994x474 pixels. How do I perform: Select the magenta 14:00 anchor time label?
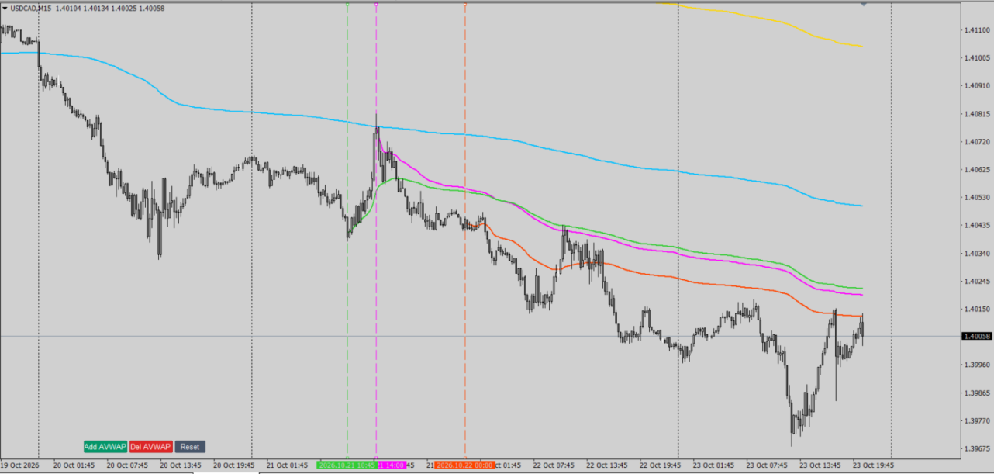[391, 465]
